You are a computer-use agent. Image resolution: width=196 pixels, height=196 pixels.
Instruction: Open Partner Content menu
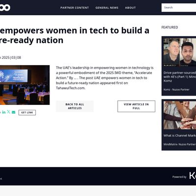point(74,8)
